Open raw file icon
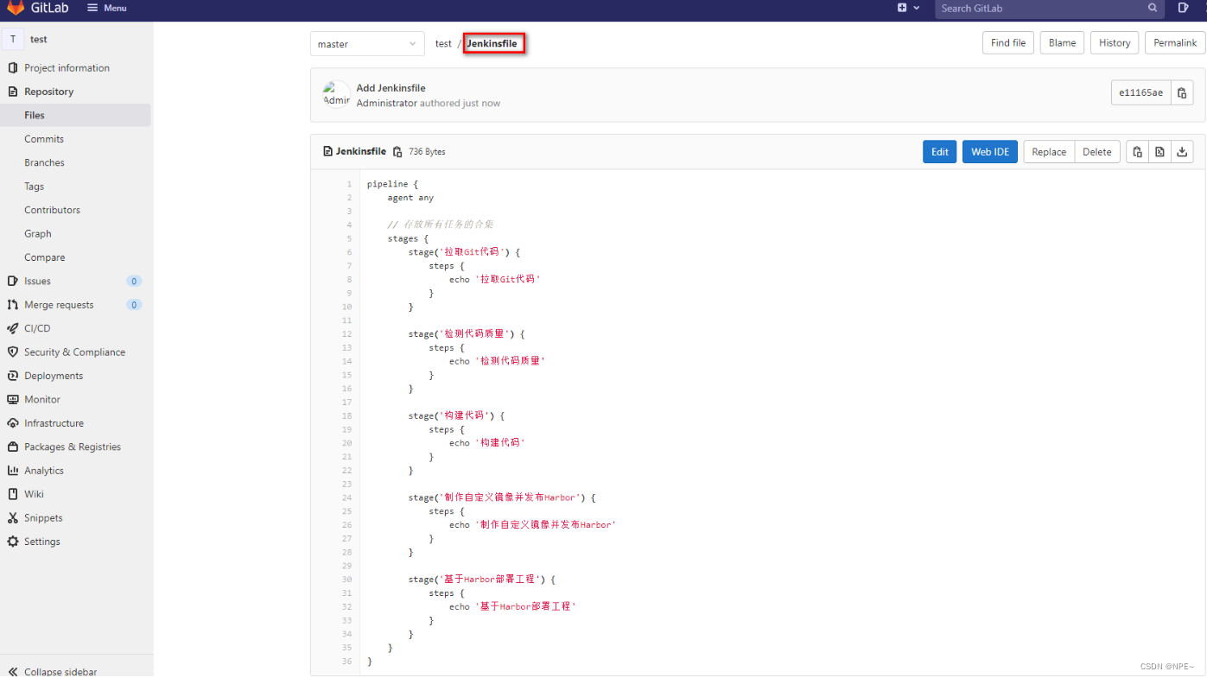 click(1159, 151)
